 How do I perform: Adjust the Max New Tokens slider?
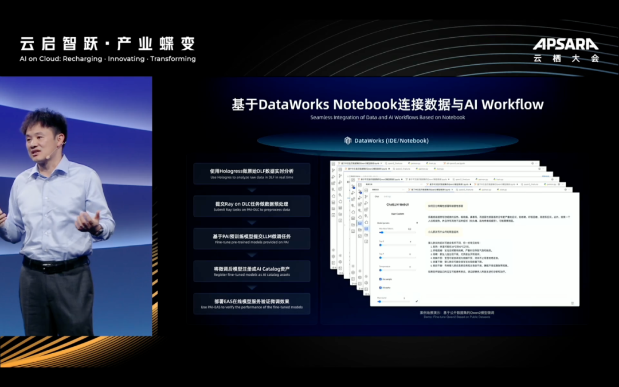[x=397, y=232]
